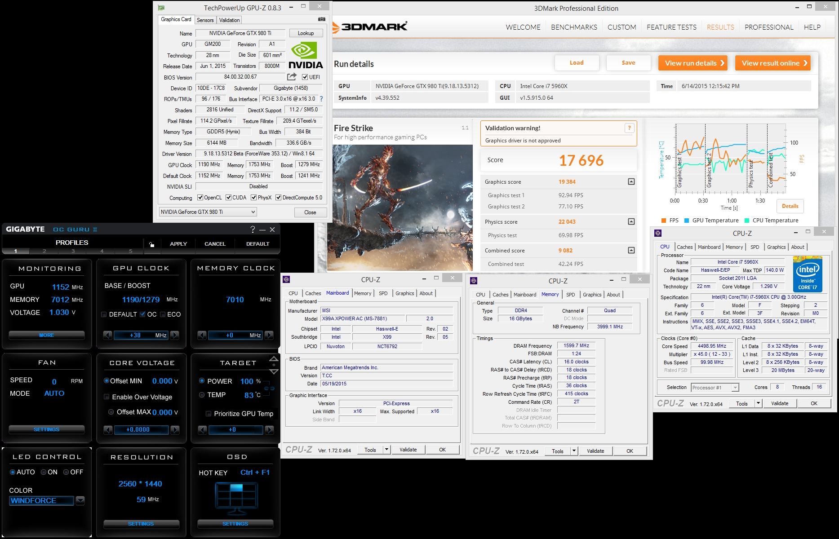Increase memory clock offset with right arrow
839x539 pixels.
[269, 335]
